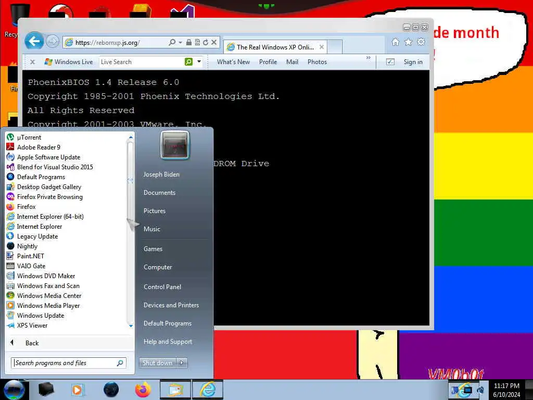533x400 pixels.
Task: Click the compatibility view icon
Action: tap(197, 42)
